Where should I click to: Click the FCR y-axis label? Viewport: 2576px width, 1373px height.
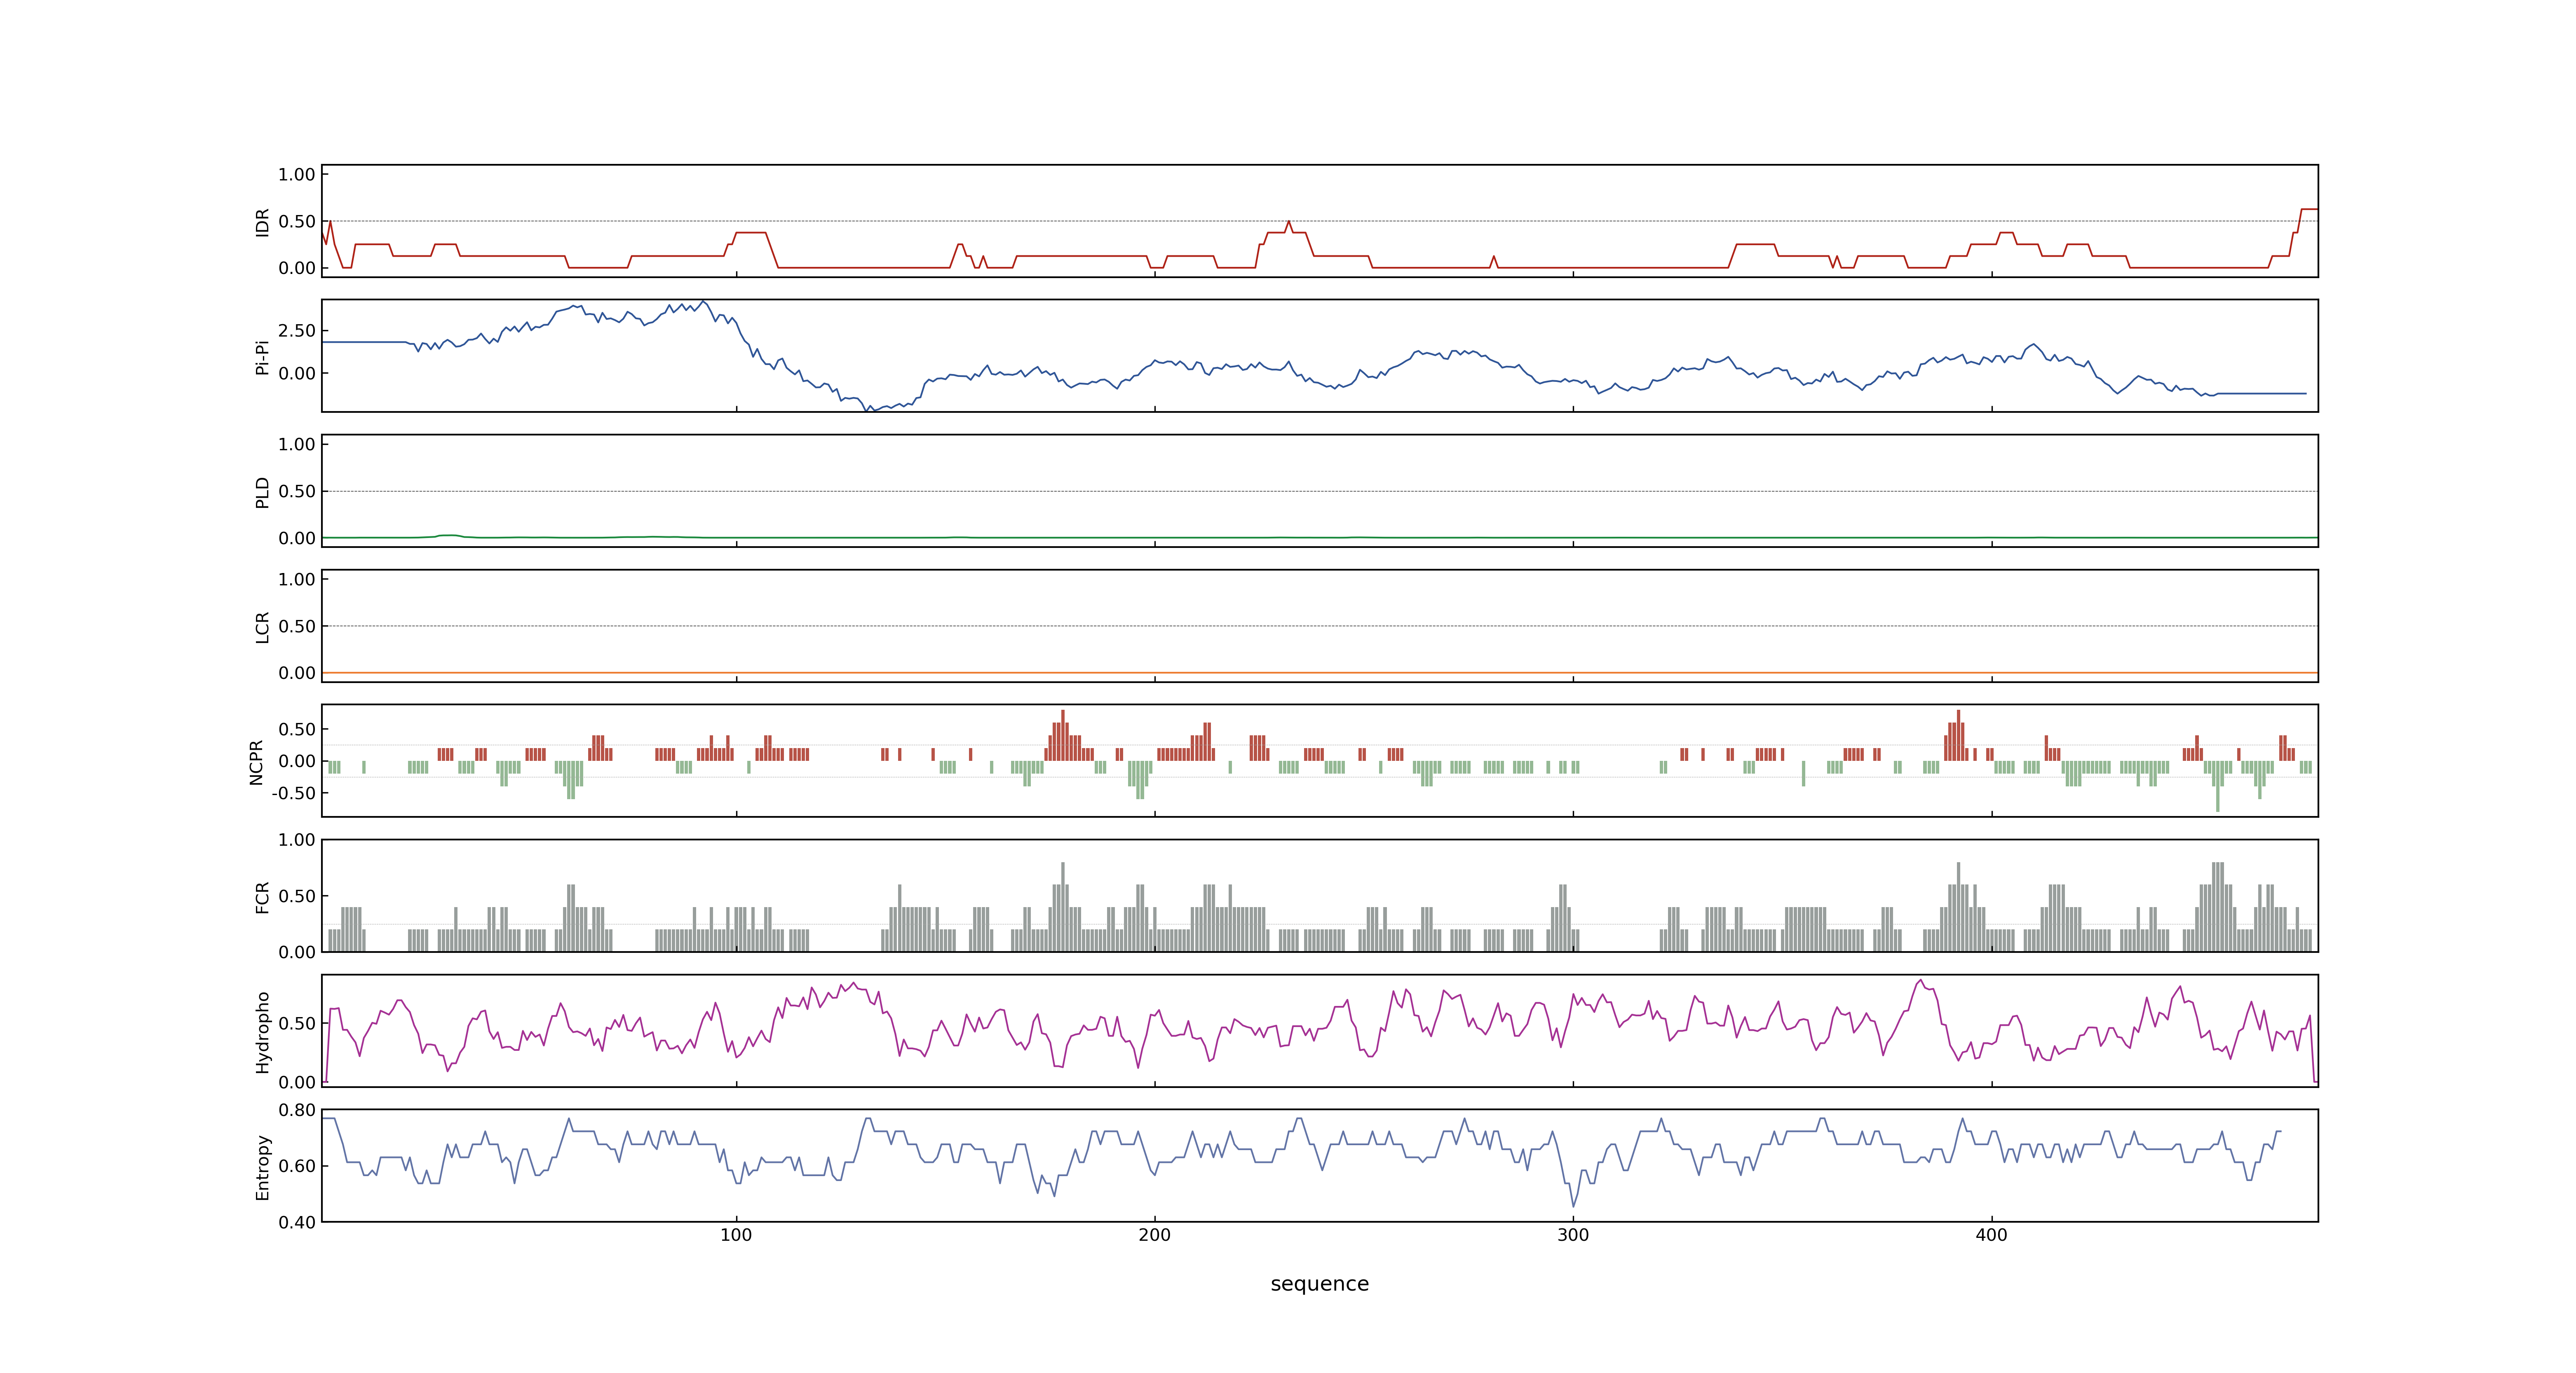(262, 896)
